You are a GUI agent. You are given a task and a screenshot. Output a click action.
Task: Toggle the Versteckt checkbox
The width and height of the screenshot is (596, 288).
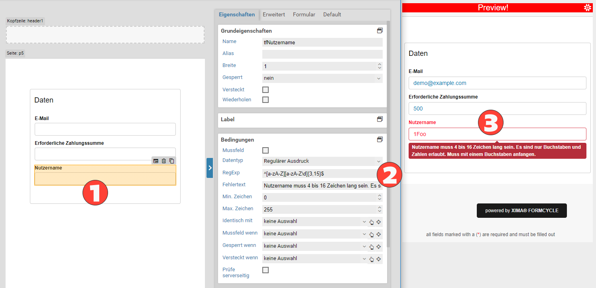tap(266, 90)
